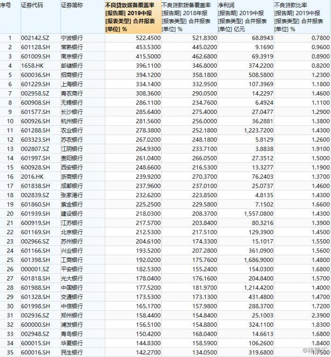Screen dimensions: 331x357
Task: Click the 净利润 2019中报 column header
Action: click(245, 17)
